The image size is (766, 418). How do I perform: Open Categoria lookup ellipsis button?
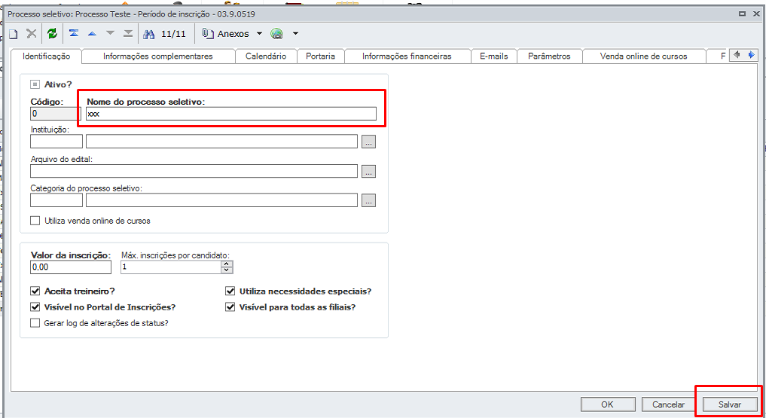[x=369, y=200]
